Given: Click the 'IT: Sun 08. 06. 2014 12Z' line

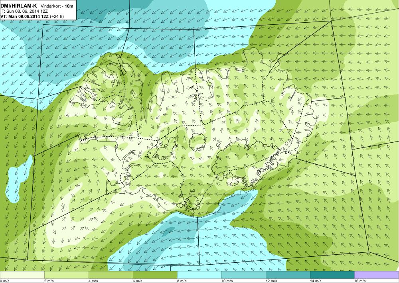Looking at the screenshot, I should (x=24, y=12).
